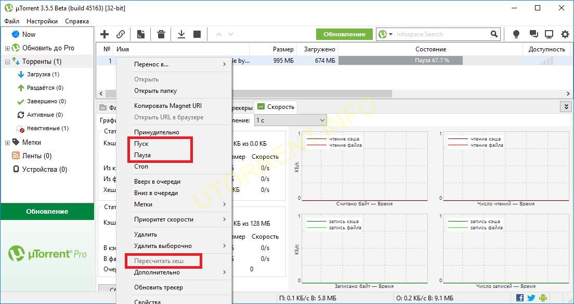Viewport: 574px width, 304px height.
Task: Choose Стоп in context menu
Action: click(x=174, y=167)
